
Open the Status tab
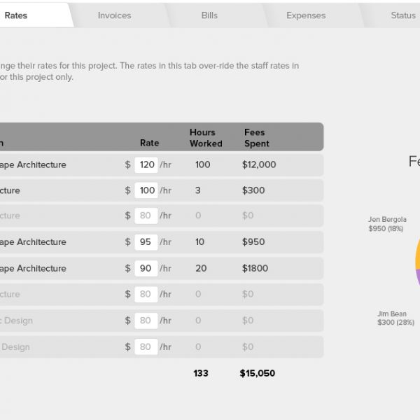pyautogui.click(x=402, y=15)
